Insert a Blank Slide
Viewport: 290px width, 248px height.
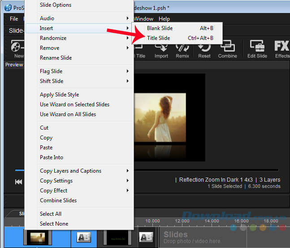pyautogui.click(x=177, y=28)
